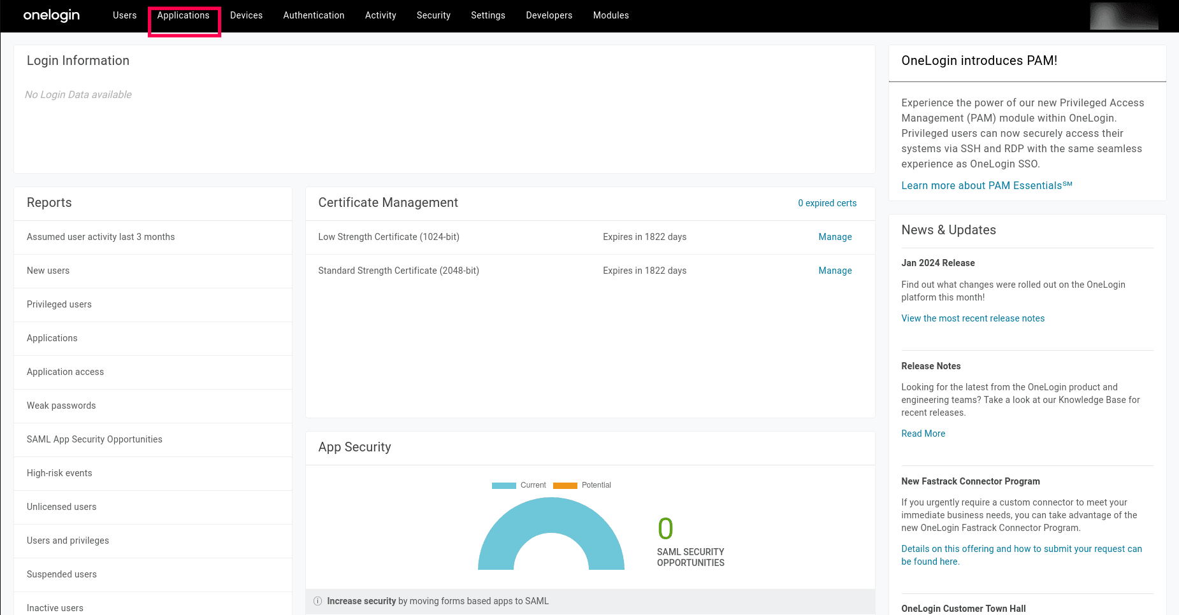This screenshot has width=1179, height=615.
Task: Expand the Security menu
Action: click(433, 15)
